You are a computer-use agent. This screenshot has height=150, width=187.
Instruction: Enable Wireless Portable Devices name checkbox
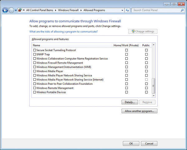(x=35, y=92)
